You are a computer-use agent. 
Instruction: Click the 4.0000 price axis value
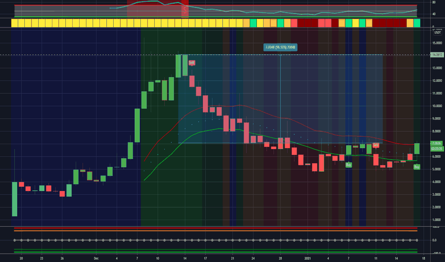pos(437,182)
